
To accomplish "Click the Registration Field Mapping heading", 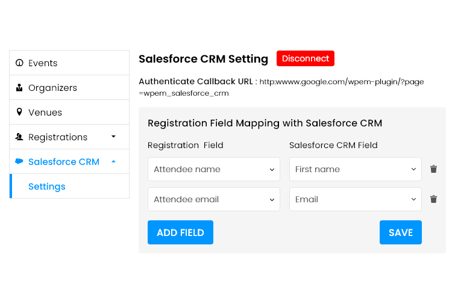I will pyautogui.click(x=265, y=123).
